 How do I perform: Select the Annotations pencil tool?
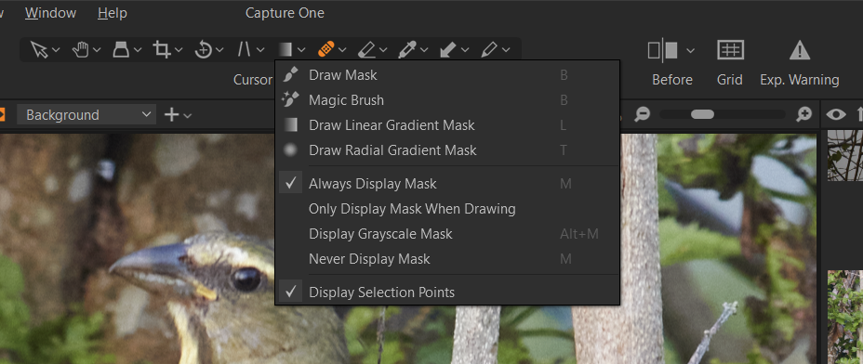(489, 50)
